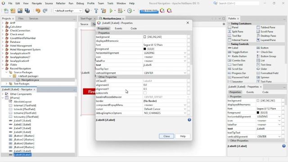
Task: Open the Refactor menu
Action: [61, 3]
